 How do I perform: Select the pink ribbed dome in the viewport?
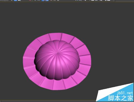[57, 60]
